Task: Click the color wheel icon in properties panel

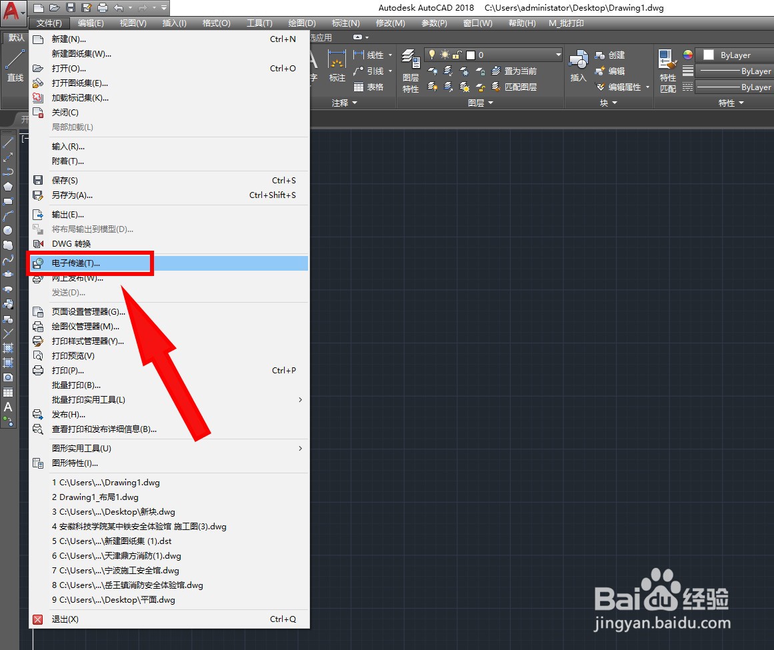Action: tap(687, 55)
